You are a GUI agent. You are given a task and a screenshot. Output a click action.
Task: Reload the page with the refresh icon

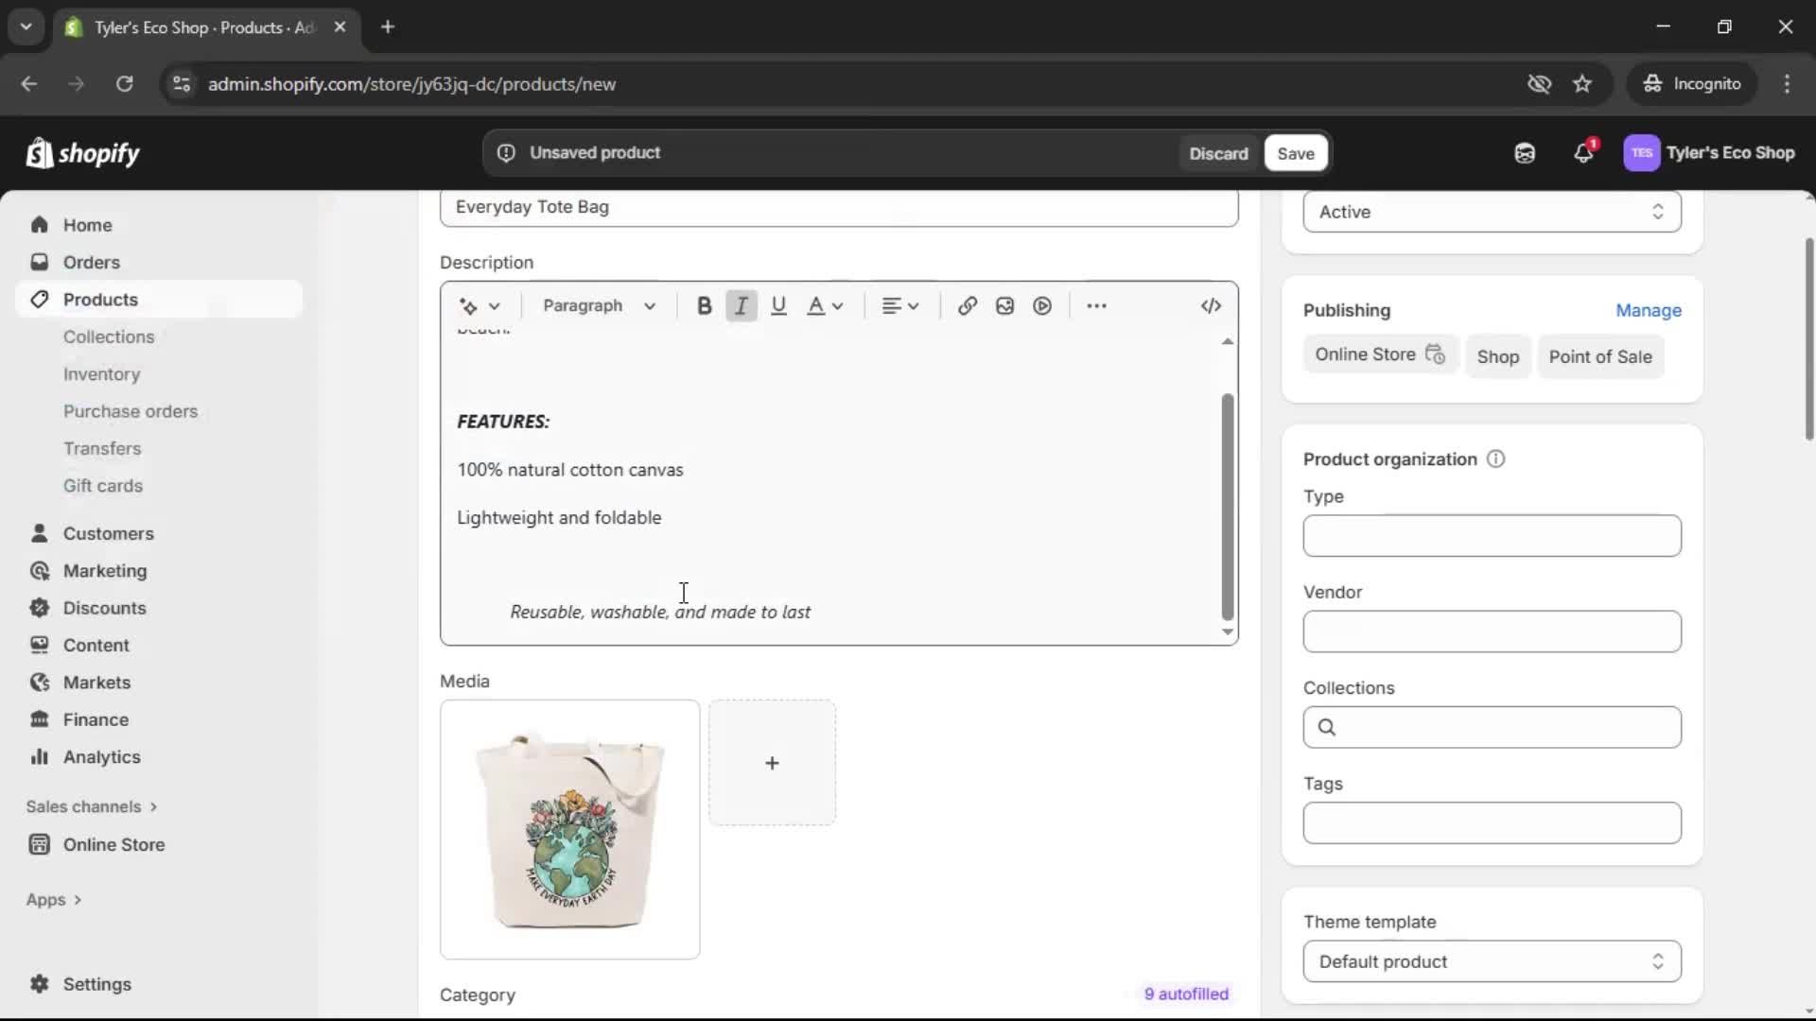click(124, 84)
